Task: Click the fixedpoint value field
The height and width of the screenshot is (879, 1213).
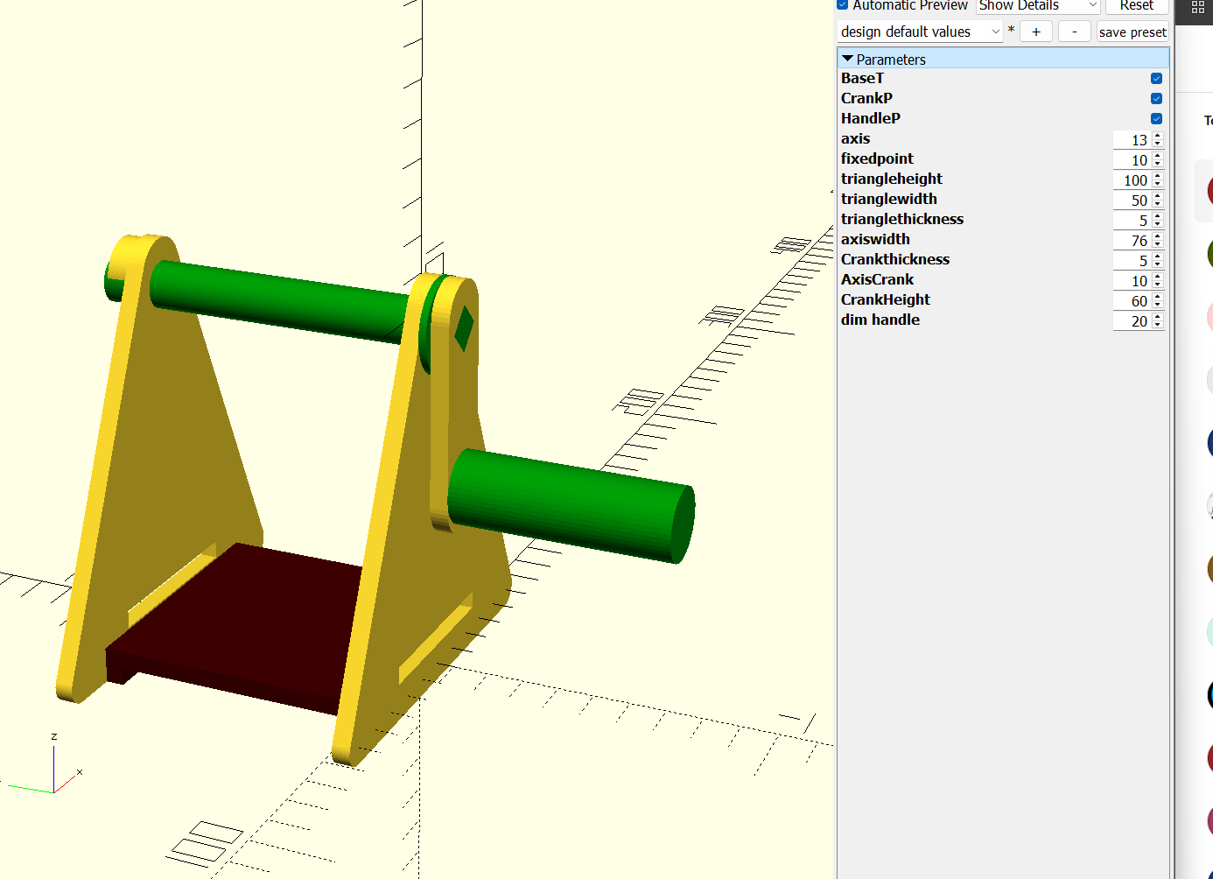Action: [1132, 160]
